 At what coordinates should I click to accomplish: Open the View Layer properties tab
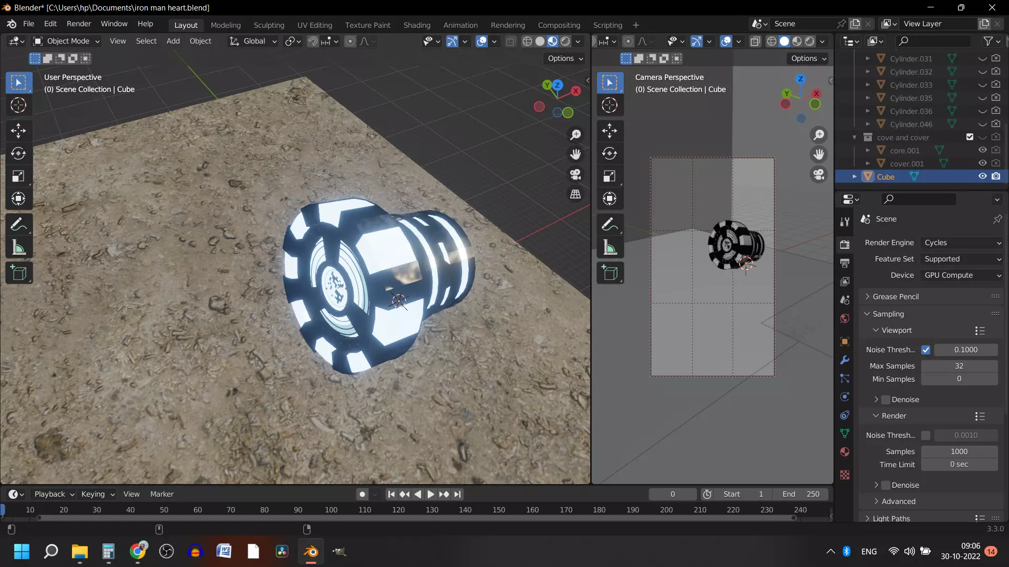point(845,281)
